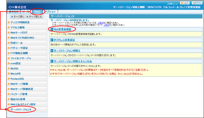
Task: Click the orange icon next to 独自SSL管理
Action: [9, 99]
